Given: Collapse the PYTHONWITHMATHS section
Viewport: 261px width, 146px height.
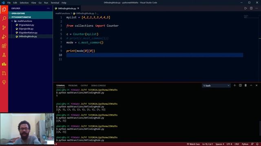Looking at the screenshot, I should (31, 17).
